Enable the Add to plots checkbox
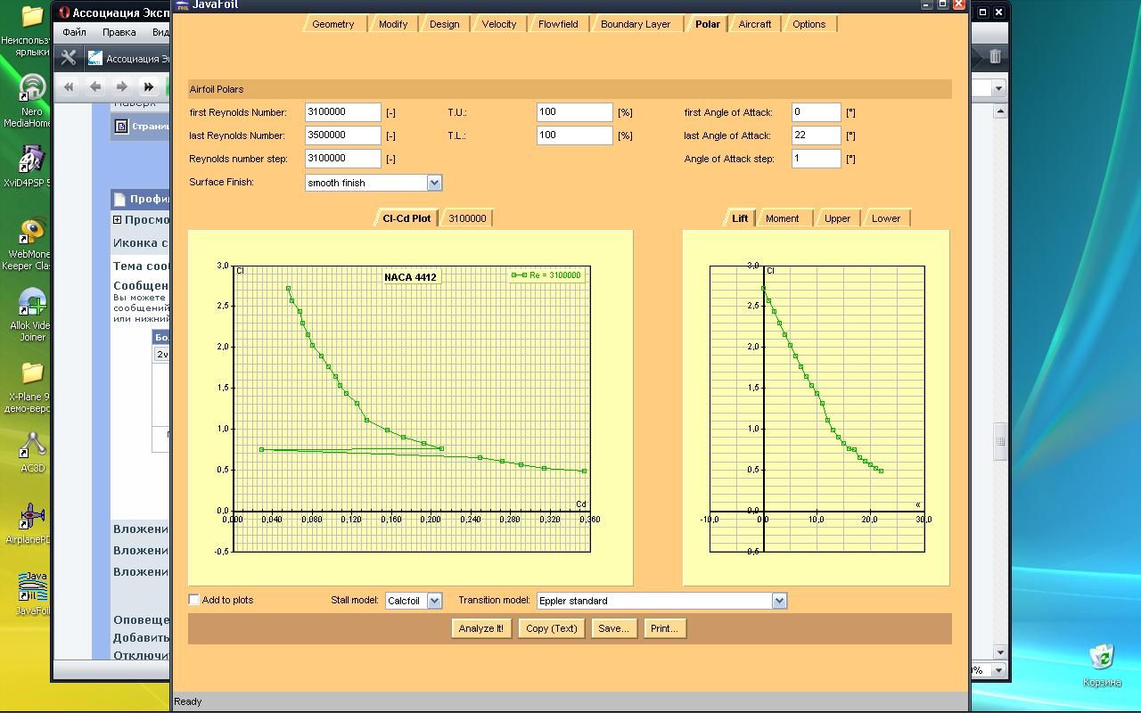 click(194, 600)
